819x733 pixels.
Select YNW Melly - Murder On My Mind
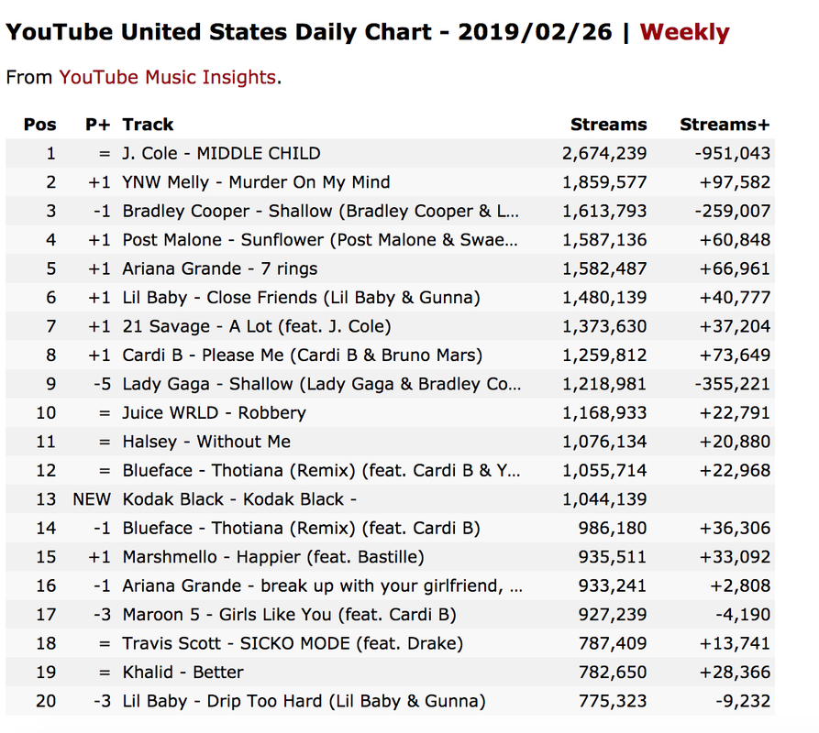(x=257, y=182)
